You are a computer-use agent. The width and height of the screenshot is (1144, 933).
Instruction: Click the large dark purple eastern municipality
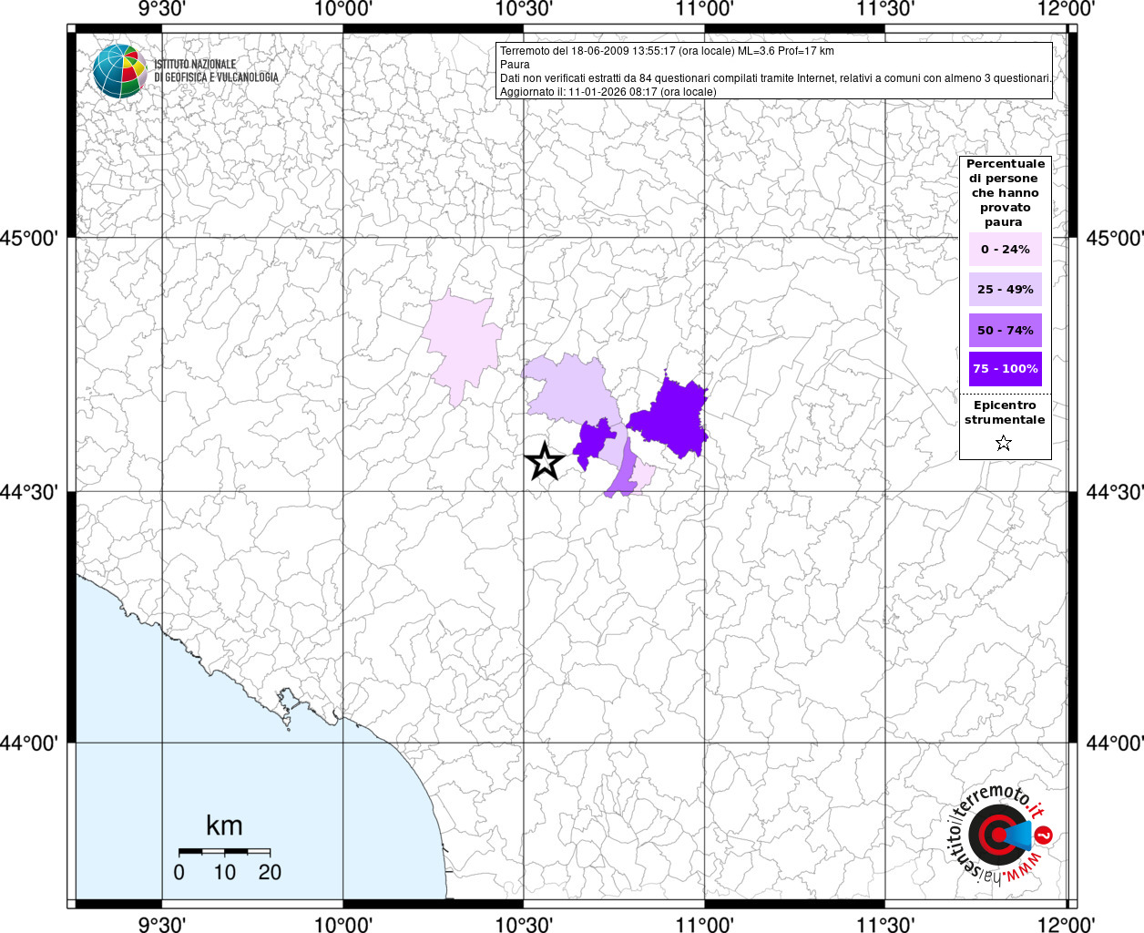click(672, 419)
